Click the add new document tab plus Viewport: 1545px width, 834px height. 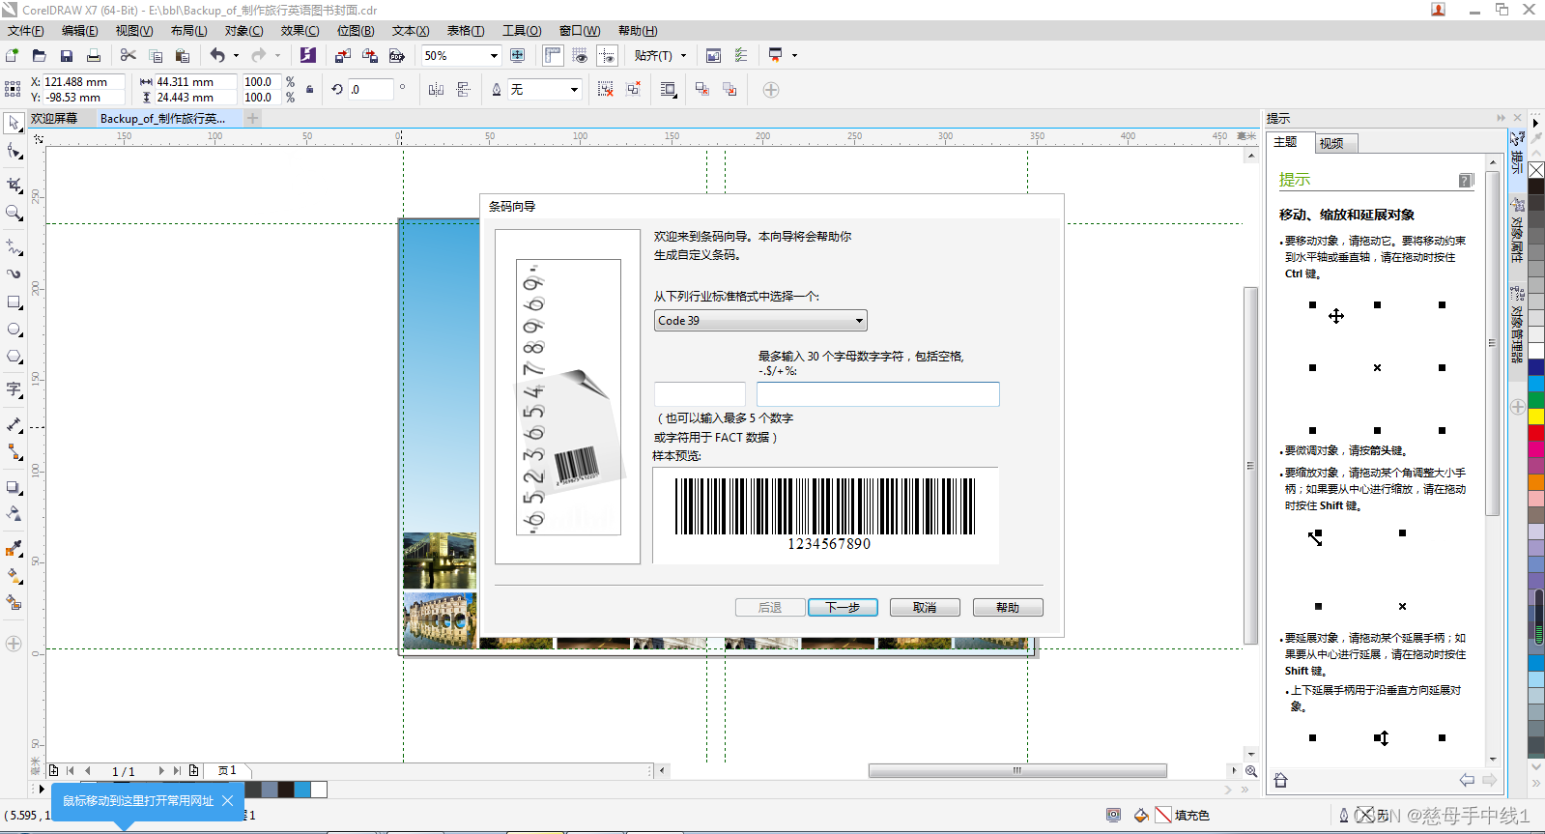(253, 118)
